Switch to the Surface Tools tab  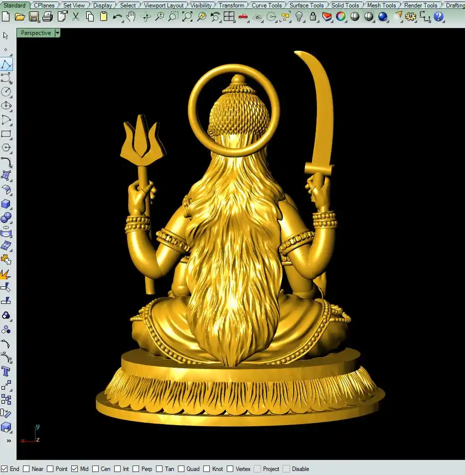tap(306, 5)
